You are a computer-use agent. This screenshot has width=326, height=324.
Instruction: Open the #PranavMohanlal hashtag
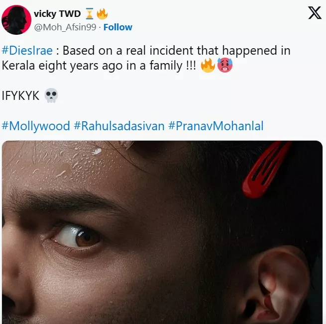pos(216,126)
